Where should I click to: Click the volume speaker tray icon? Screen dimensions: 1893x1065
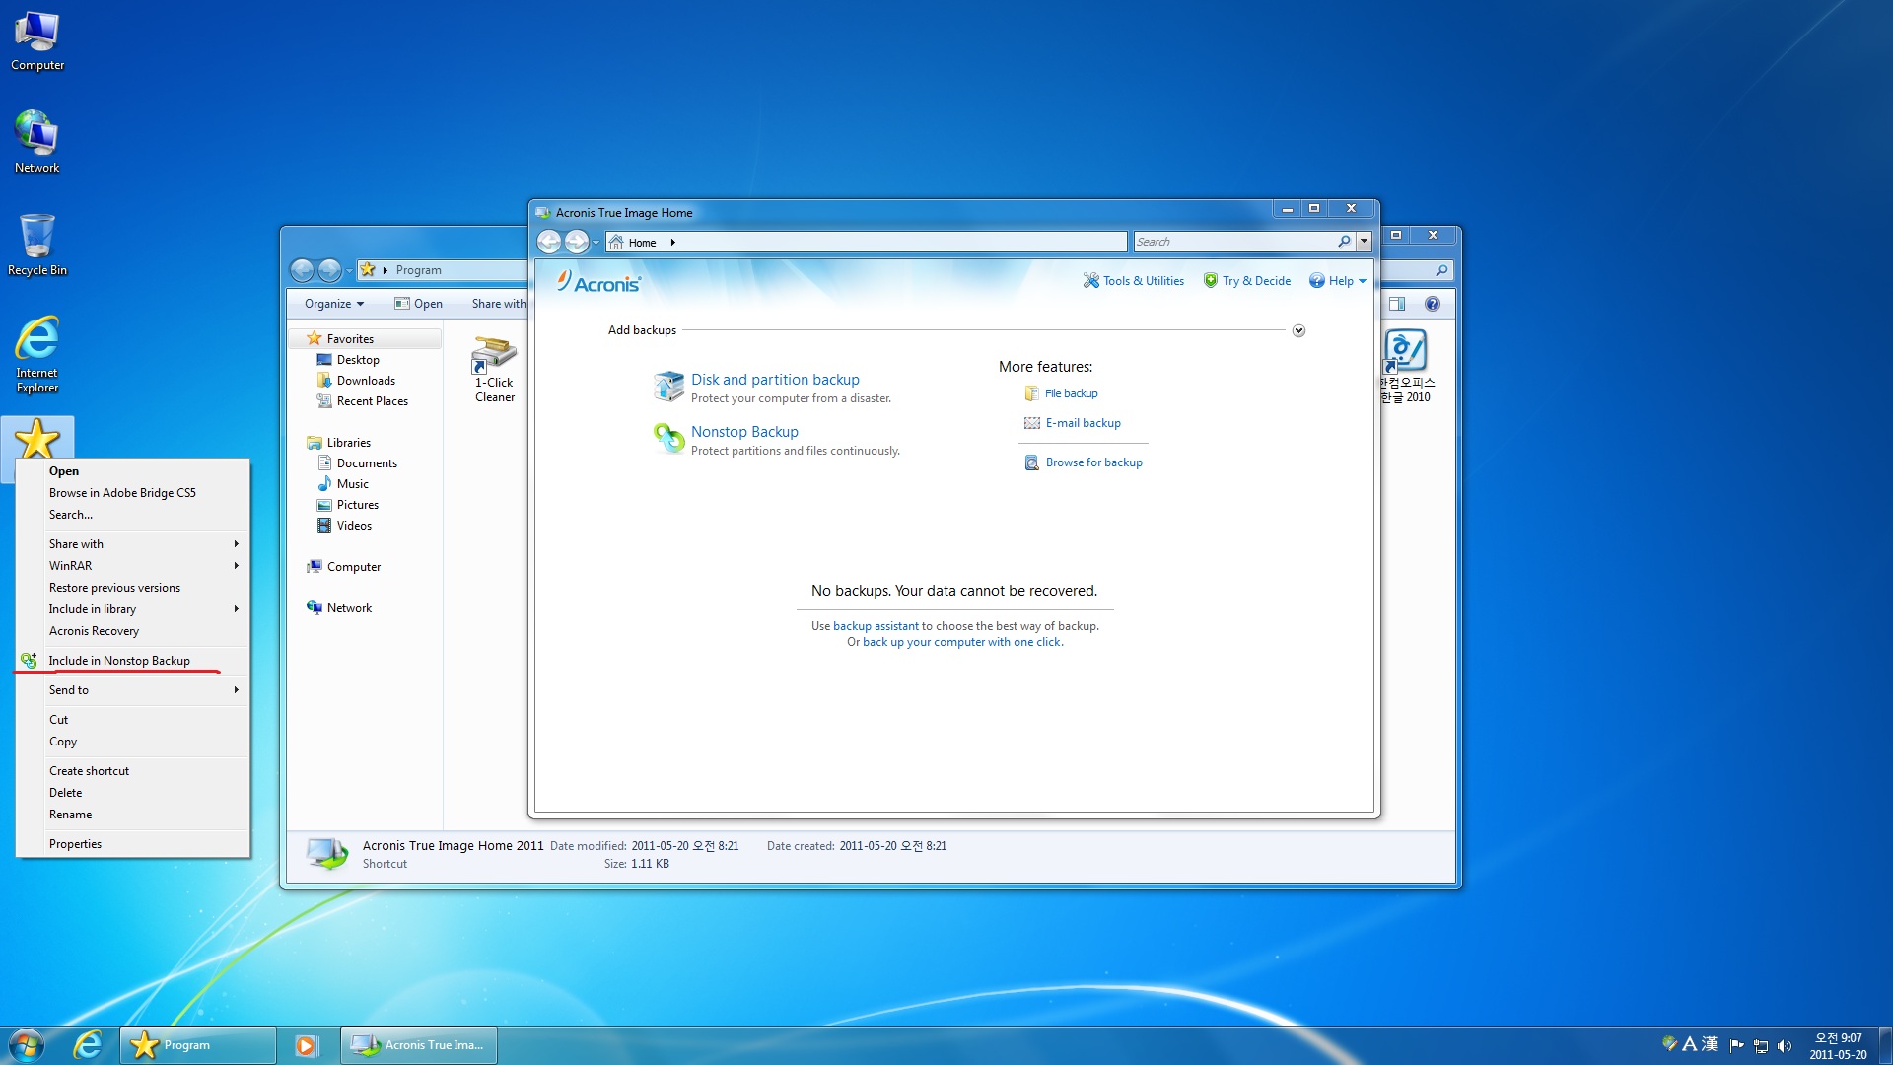pos(1785,1046)
